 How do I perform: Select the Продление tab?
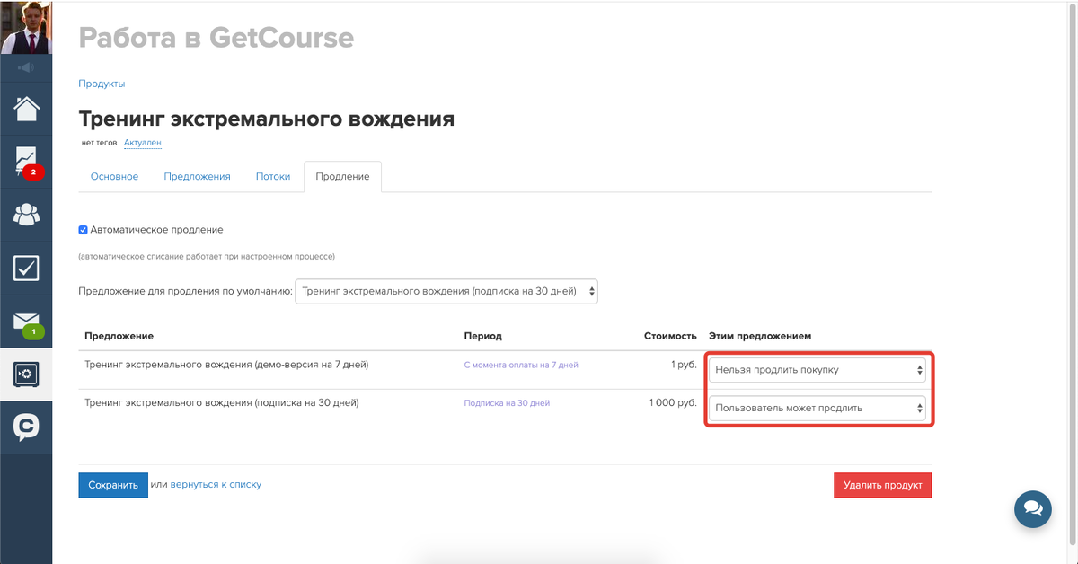click(x=343, y=177)
